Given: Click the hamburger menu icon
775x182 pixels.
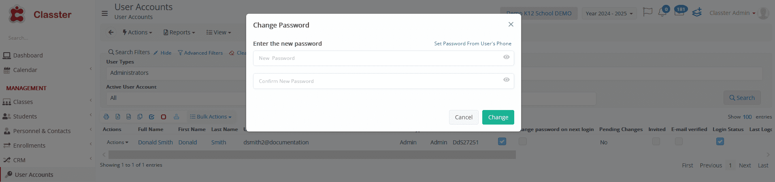Looking at the screenshot, I should click(104, 13).
